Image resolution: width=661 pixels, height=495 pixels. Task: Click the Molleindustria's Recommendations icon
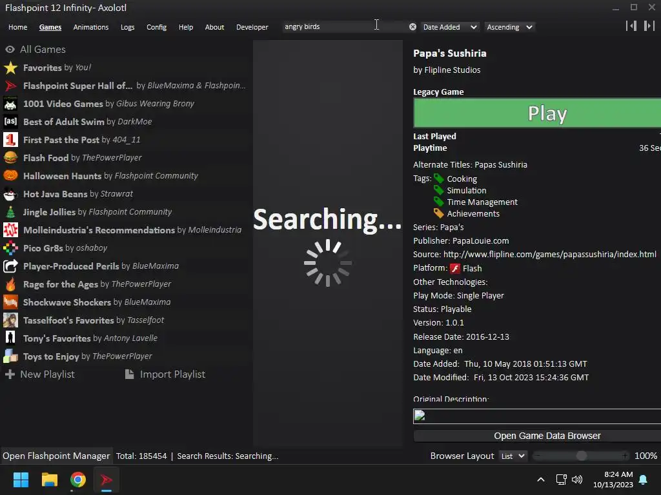pyautogui.click(x=10, y=230)
